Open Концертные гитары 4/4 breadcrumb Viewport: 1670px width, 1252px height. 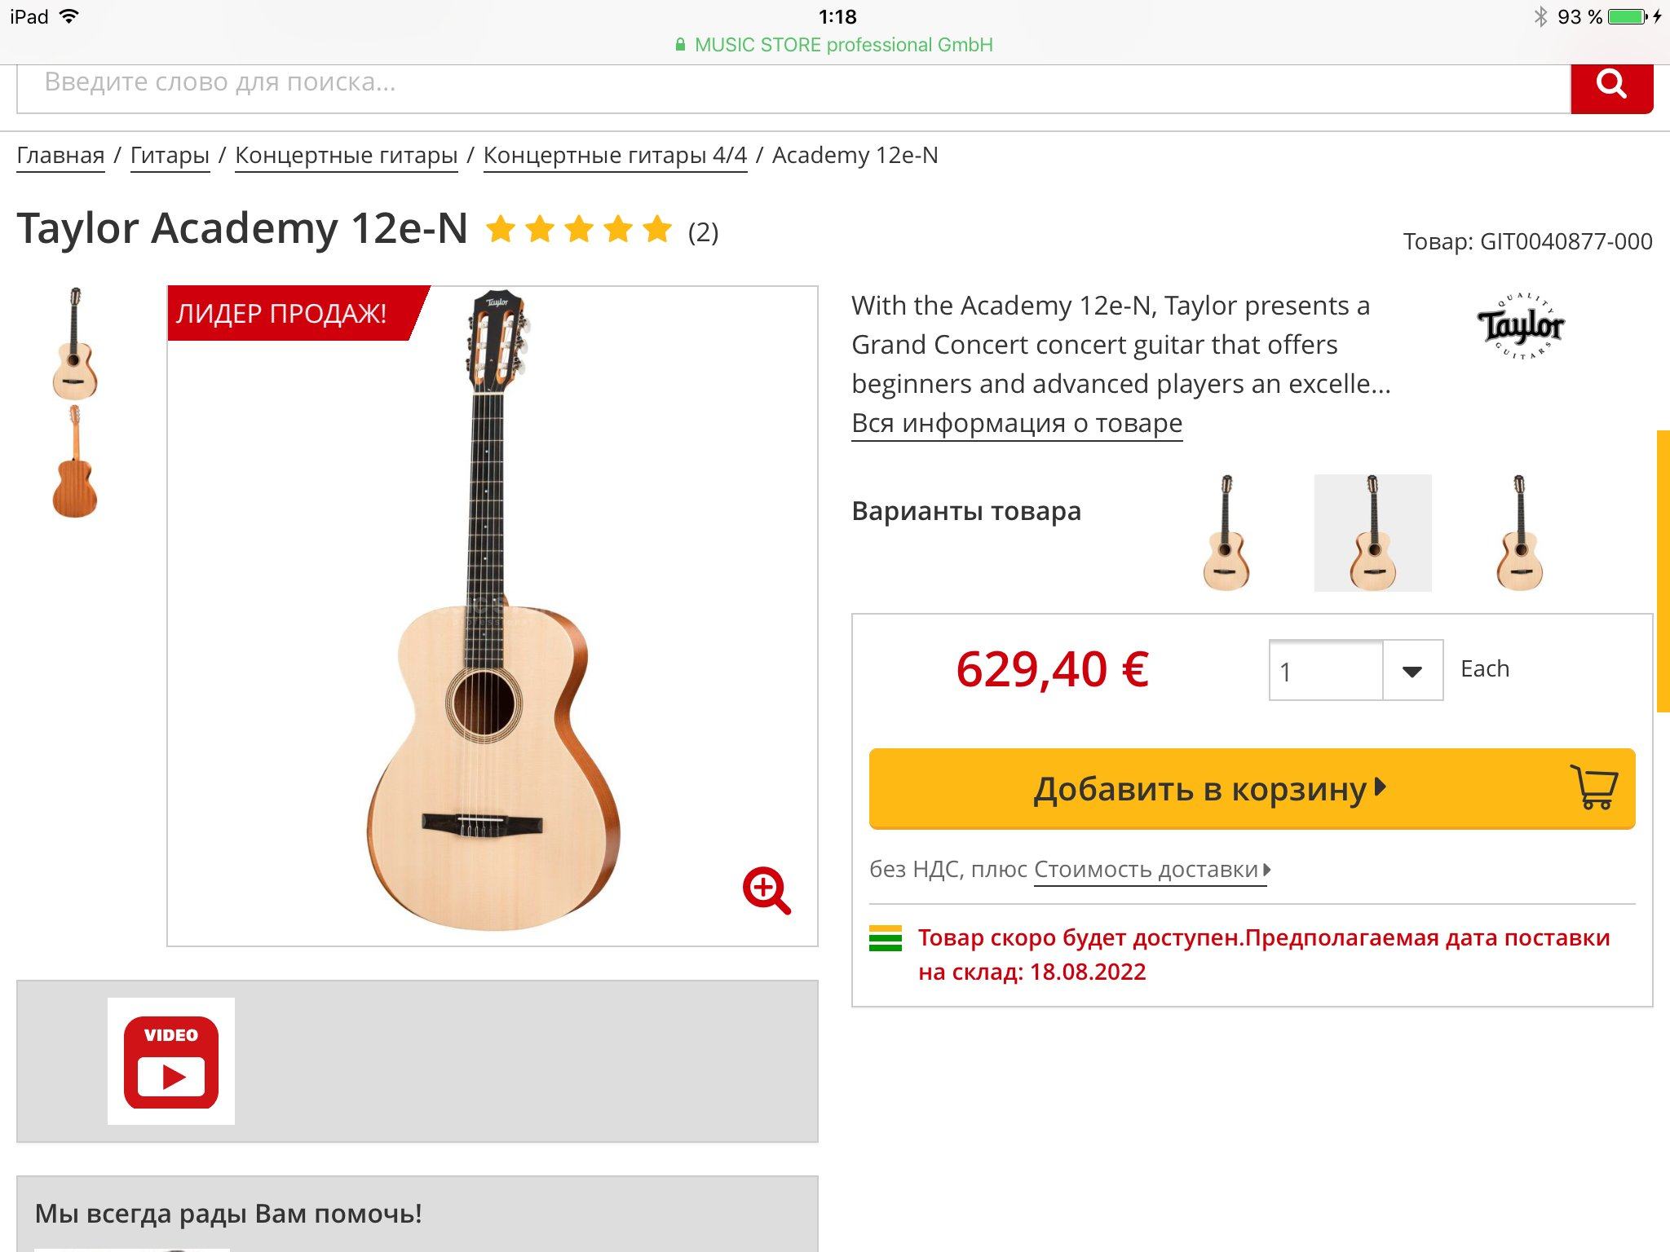coord(615,155)
